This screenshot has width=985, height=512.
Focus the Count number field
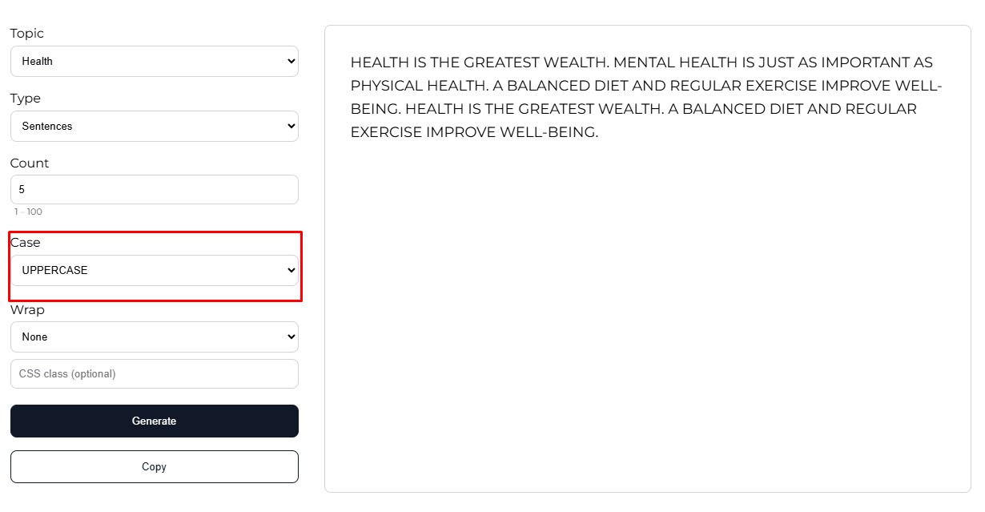pyautogui.click(x=154, y=190)
